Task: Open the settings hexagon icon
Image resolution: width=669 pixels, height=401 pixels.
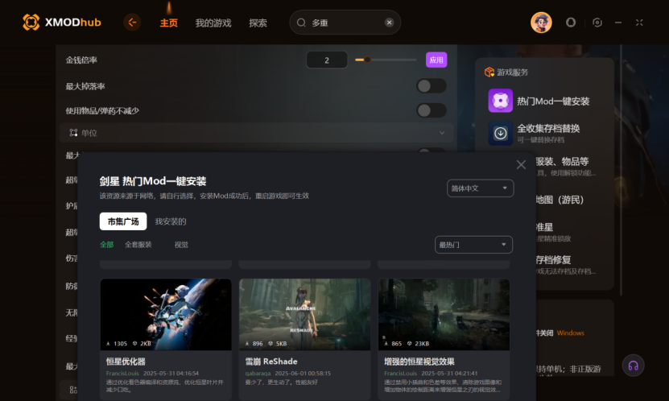Action: 597,23
